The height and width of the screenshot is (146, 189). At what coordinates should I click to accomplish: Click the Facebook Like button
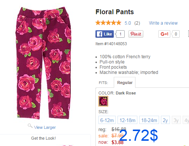point(104,34)
